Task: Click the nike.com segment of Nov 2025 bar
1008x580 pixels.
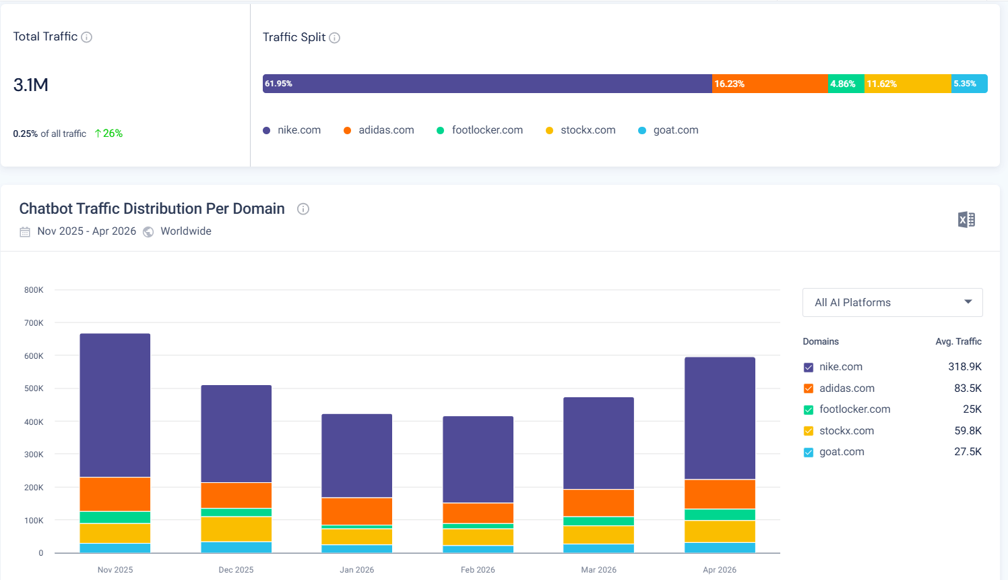Action: pos(115,405)
